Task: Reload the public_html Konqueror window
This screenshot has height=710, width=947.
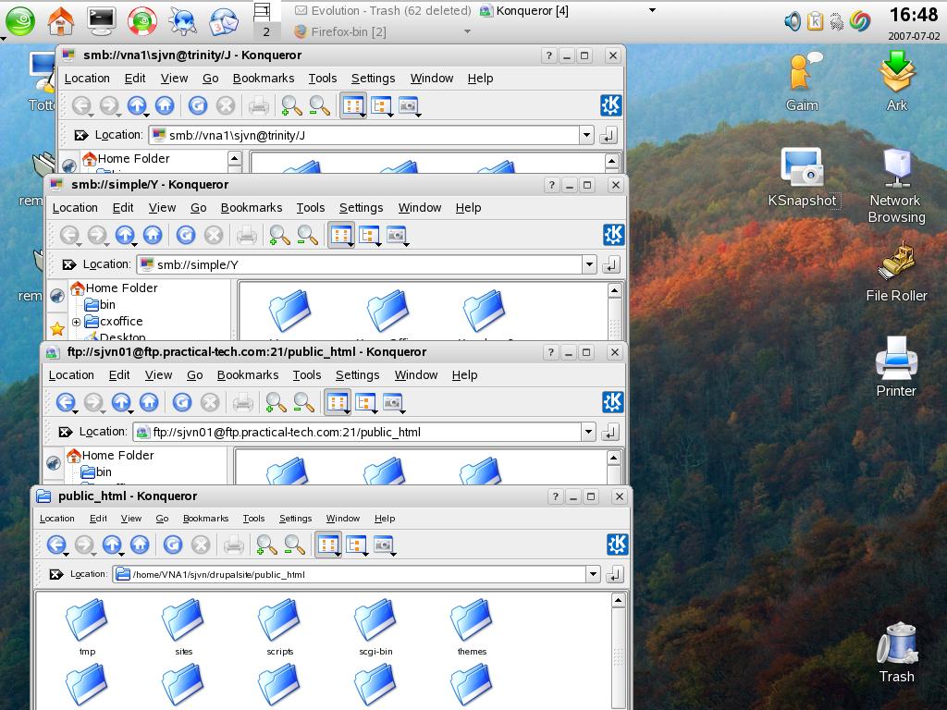Action: tap(173, 545)
